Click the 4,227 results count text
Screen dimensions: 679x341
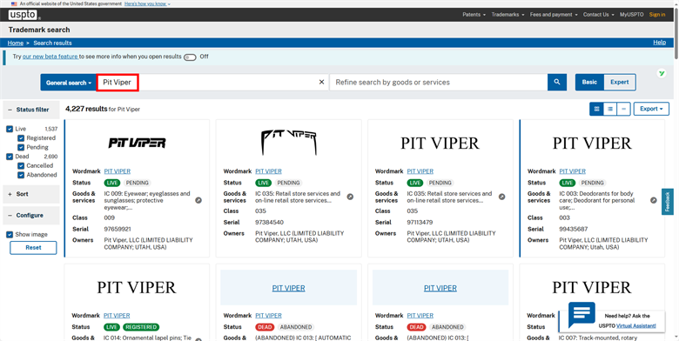[x=86, y=109]
